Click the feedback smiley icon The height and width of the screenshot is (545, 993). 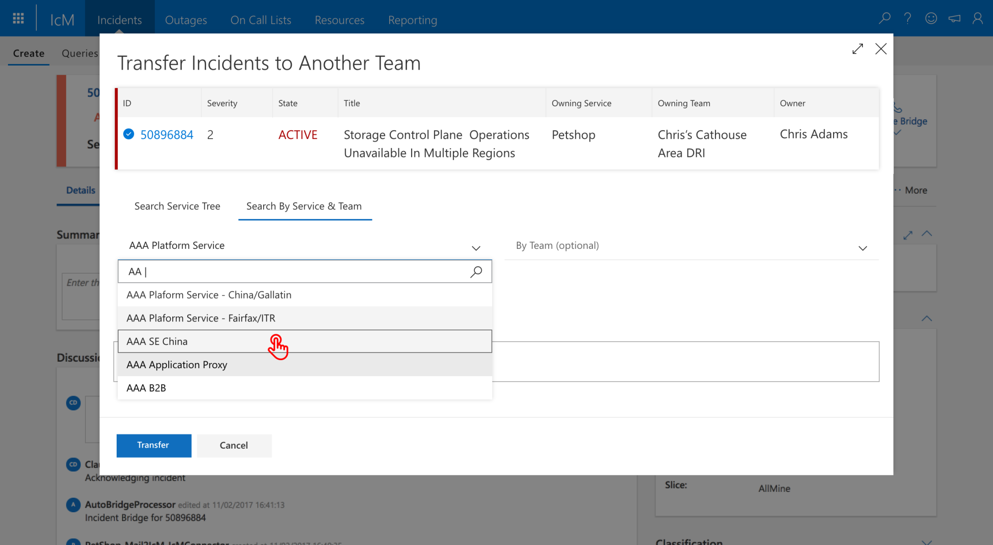pyautogui.click(x=931, y=18)
